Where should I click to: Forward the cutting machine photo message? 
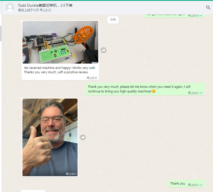pyautogui.click(x=103, y=50)
